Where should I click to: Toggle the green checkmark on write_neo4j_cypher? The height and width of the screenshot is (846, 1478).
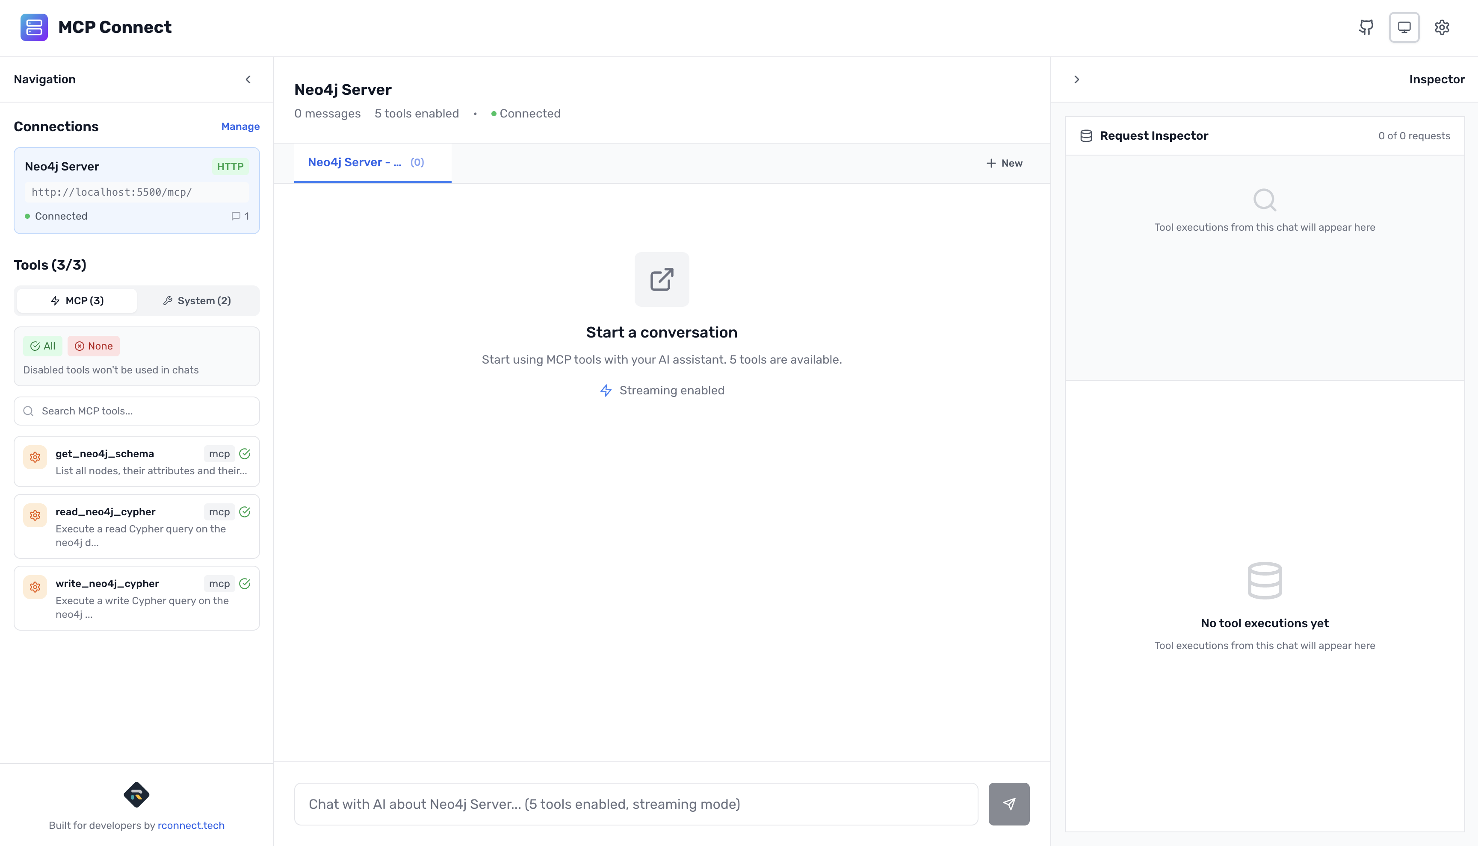245,583
